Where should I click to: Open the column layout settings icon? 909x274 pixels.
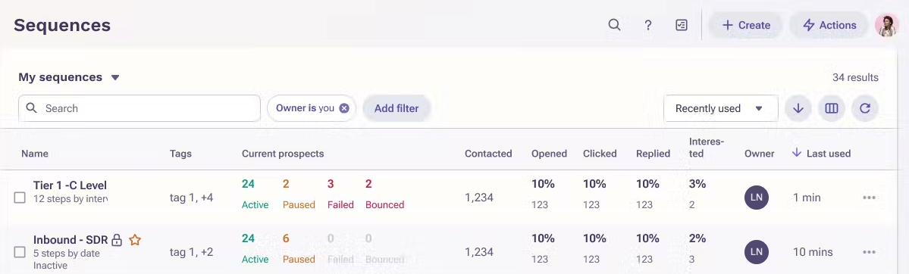(832, 108)
